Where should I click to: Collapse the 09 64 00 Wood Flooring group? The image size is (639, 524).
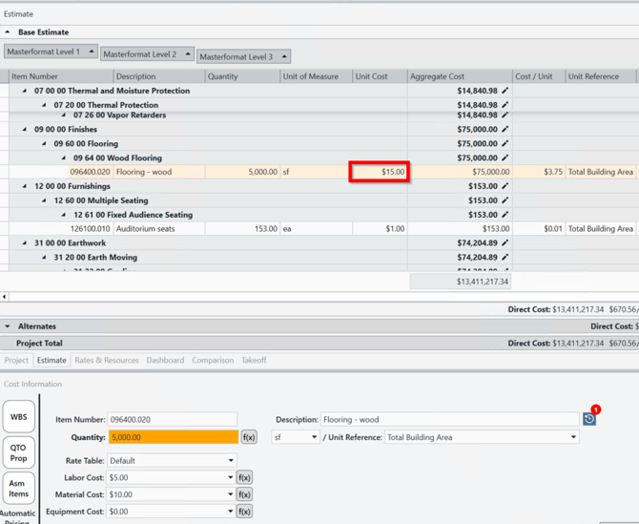pyautogui.click(x=64, y=158)
